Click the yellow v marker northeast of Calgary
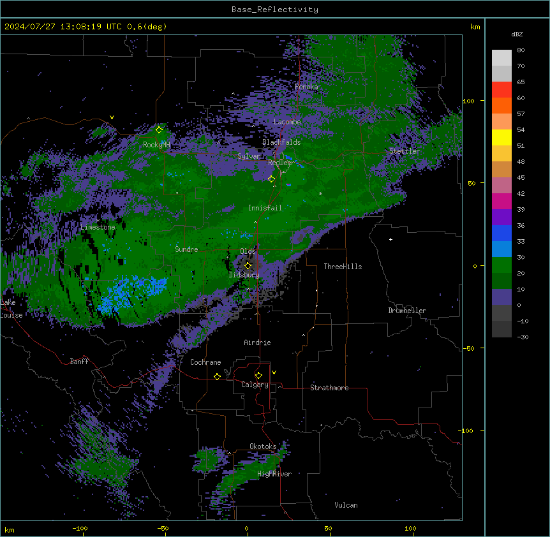Image resolution: width=550 pixels, height=537 pixels. coord(274,372)
